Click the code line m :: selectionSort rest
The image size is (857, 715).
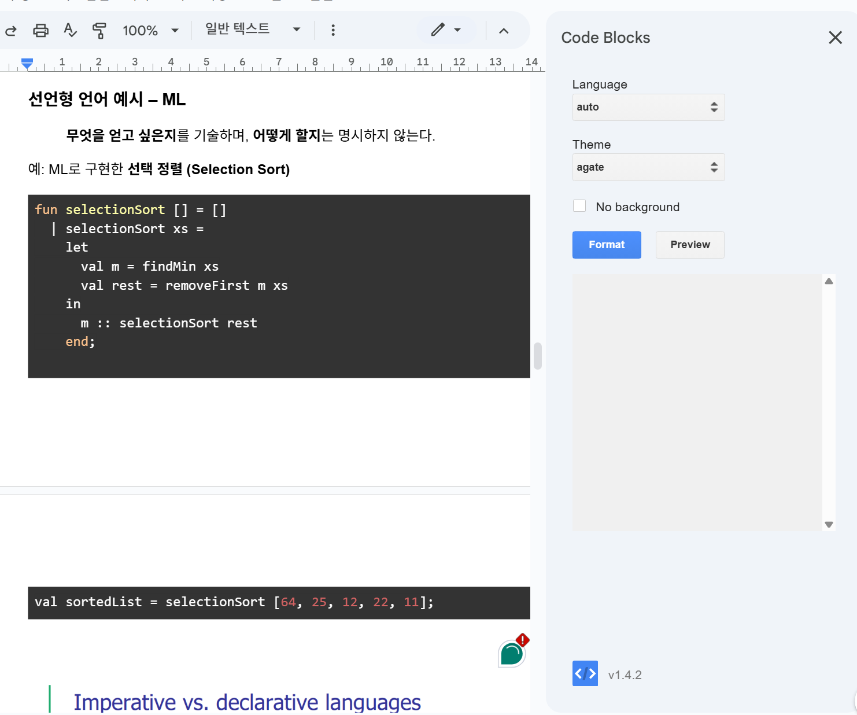[169, 323]
